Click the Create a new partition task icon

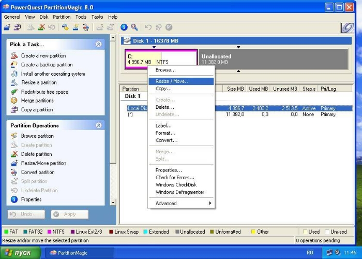[14, 56]
